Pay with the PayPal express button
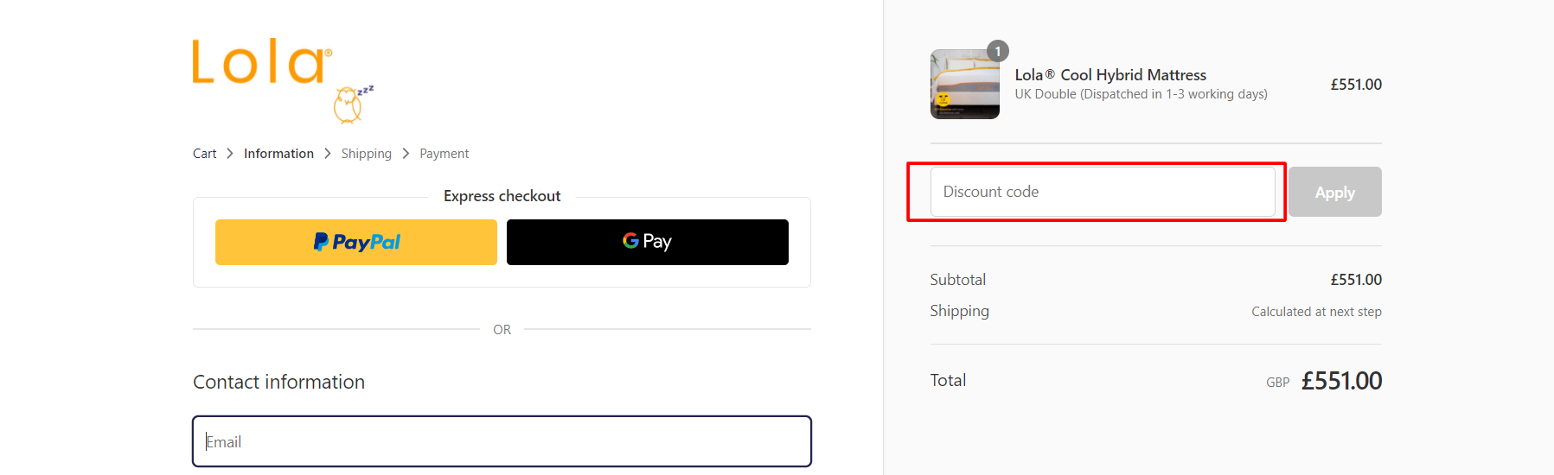1554x475 pixels. (x=356, y=242)
